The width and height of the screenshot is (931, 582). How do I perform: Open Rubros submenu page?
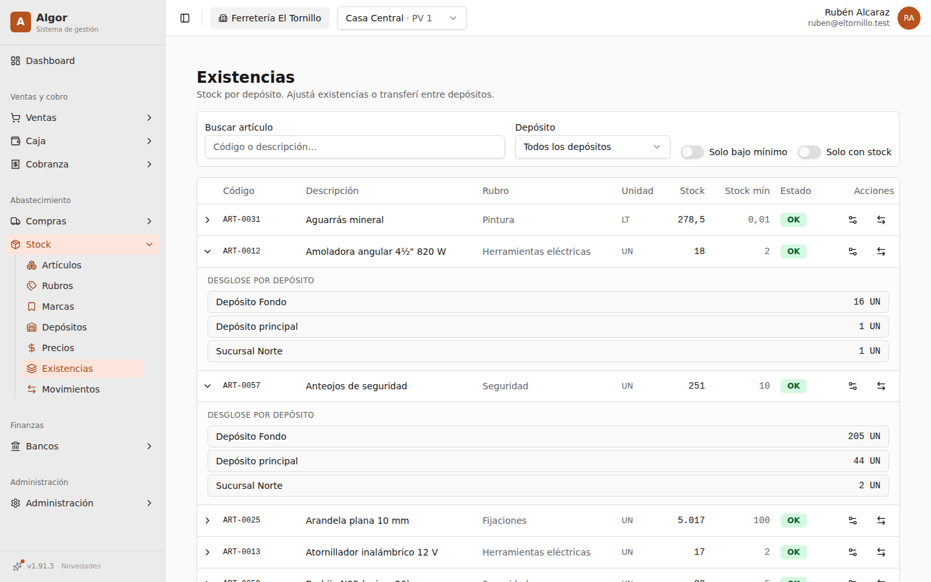[83, 286]
